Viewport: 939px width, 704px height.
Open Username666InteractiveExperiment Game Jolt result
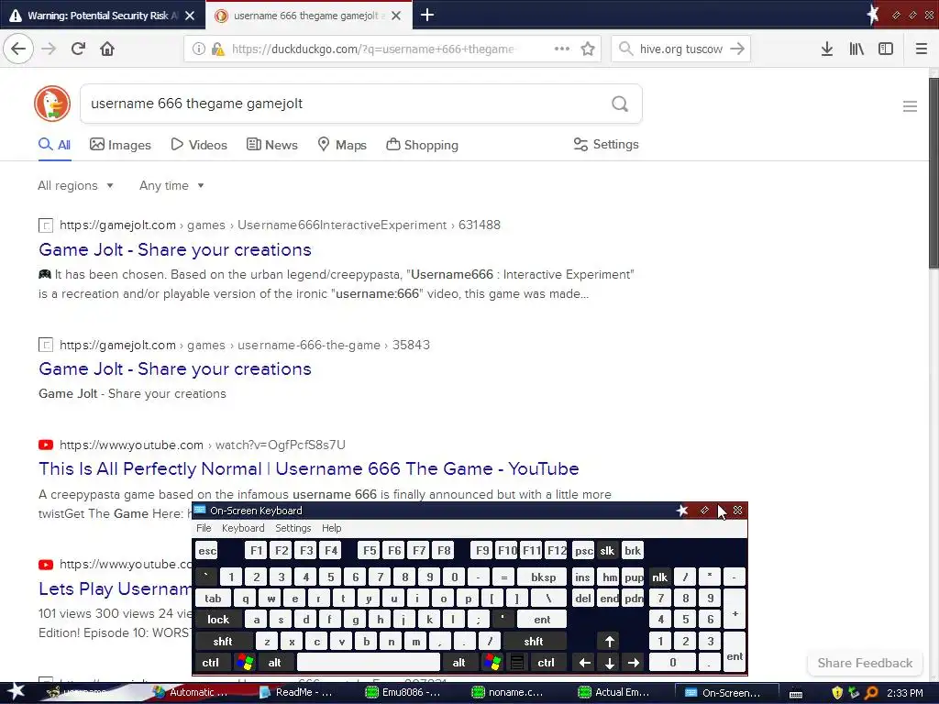175,249
